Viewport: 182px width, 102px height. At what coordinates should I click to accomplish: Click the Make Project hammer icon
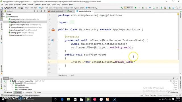[122, 8]
